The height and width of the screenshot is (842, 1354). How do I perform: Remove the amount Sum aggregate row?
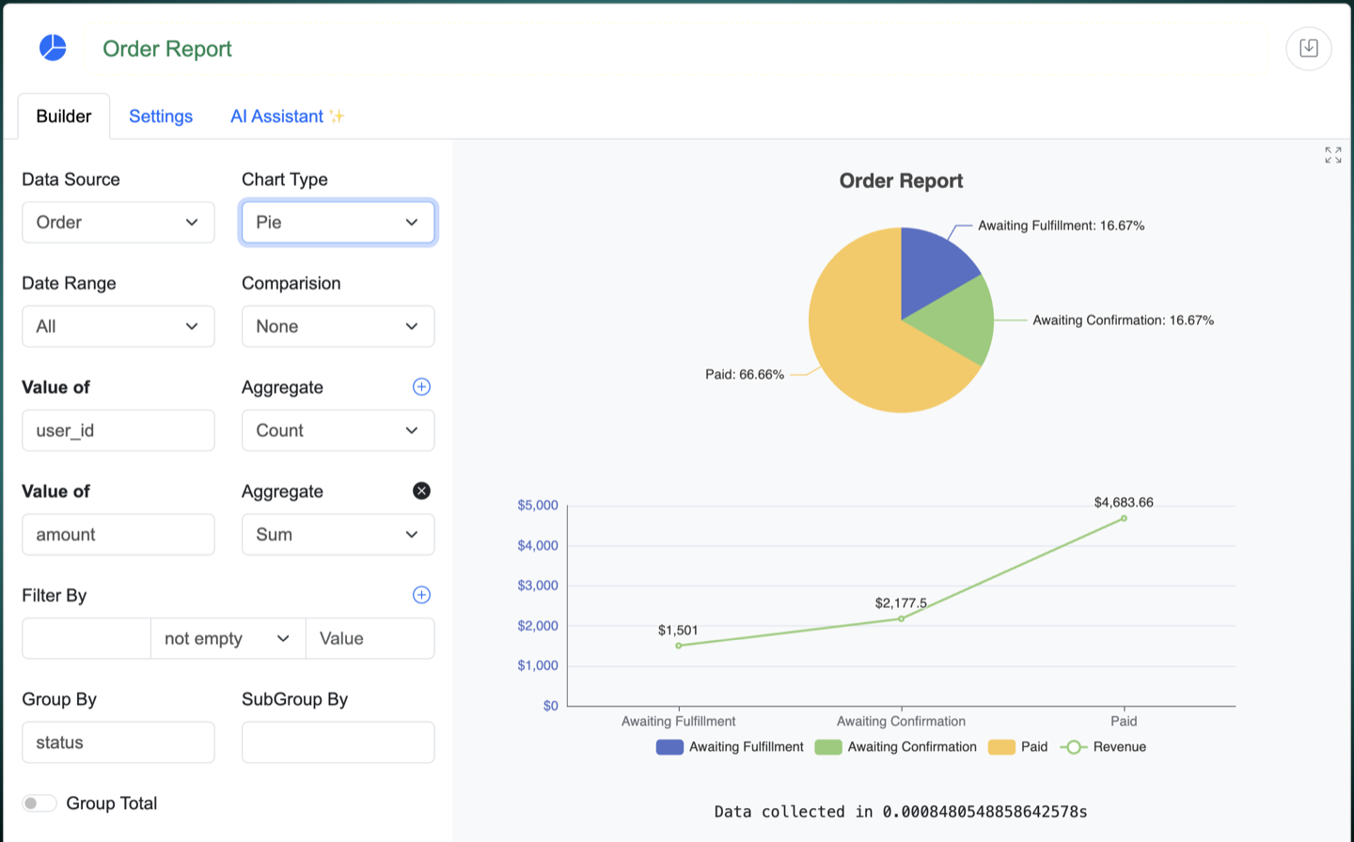pyautogui.click(x=421, y=491)
